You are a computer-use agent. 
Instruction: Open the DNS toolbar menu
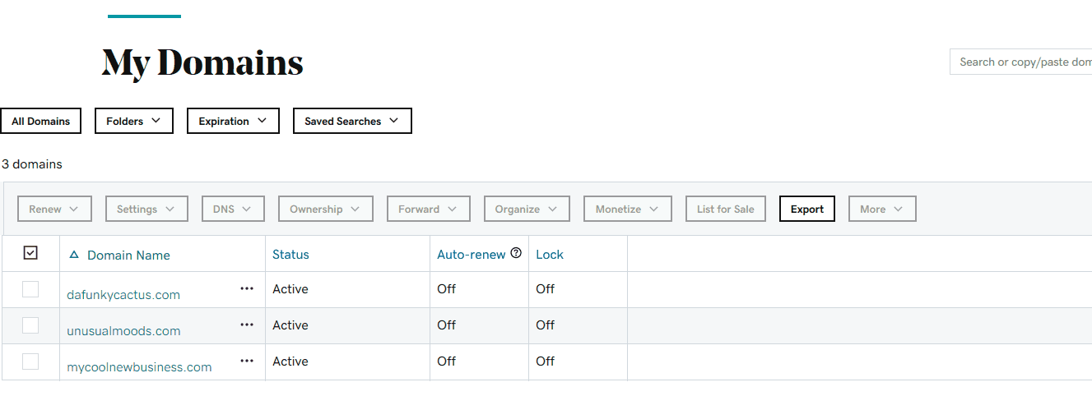[233, 209]
